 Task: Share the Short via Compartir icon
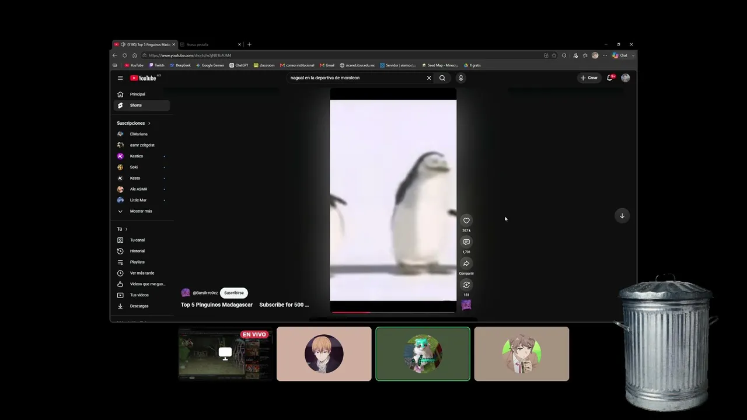(466, 264)
